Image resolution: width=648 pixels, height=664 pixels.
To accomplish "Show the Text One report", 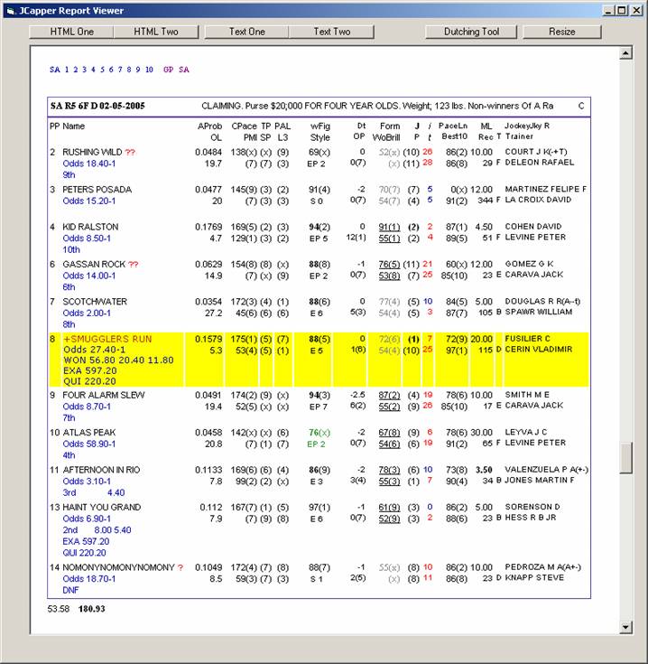I will click(x=247, y=32).
